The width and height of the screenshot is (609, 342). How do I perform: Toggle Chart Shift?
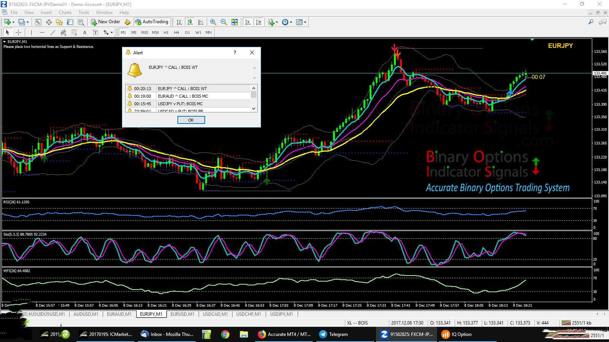click(258, 22)
